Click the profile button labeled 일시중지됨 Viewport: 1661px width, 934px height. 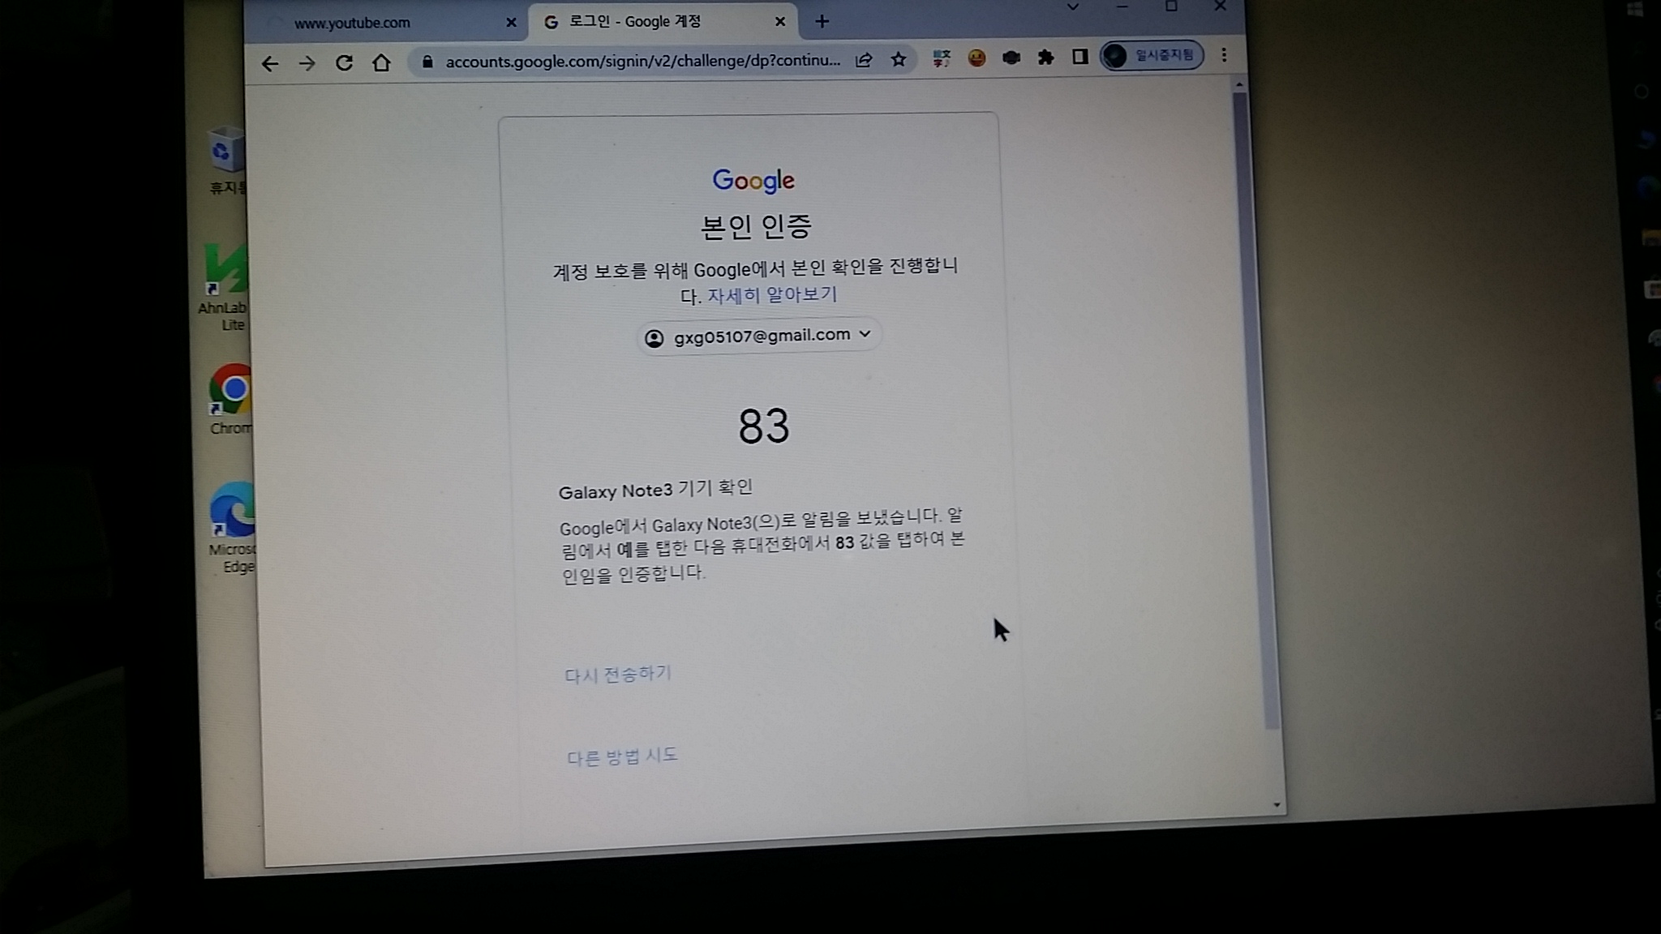(x=1152, y=55)
